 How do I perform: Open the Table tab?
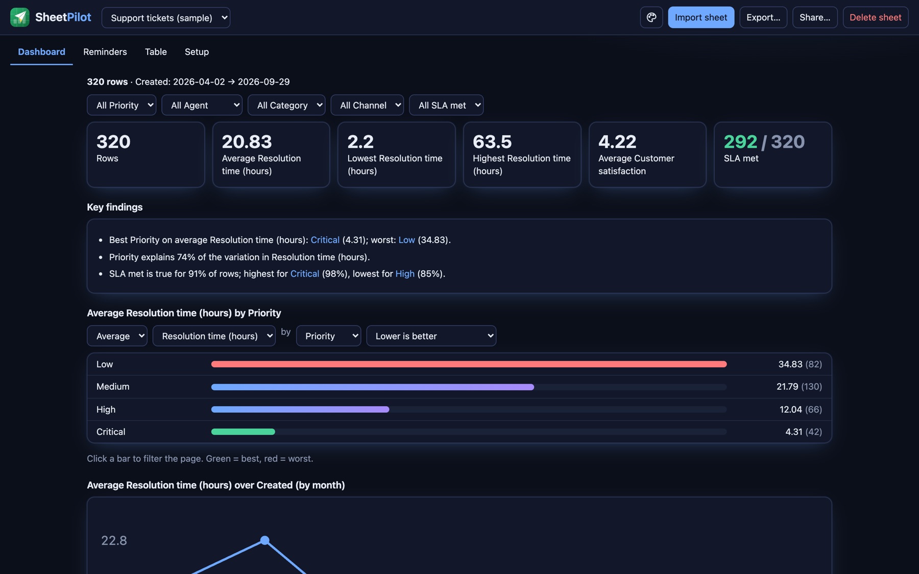(x=156, y=52)
